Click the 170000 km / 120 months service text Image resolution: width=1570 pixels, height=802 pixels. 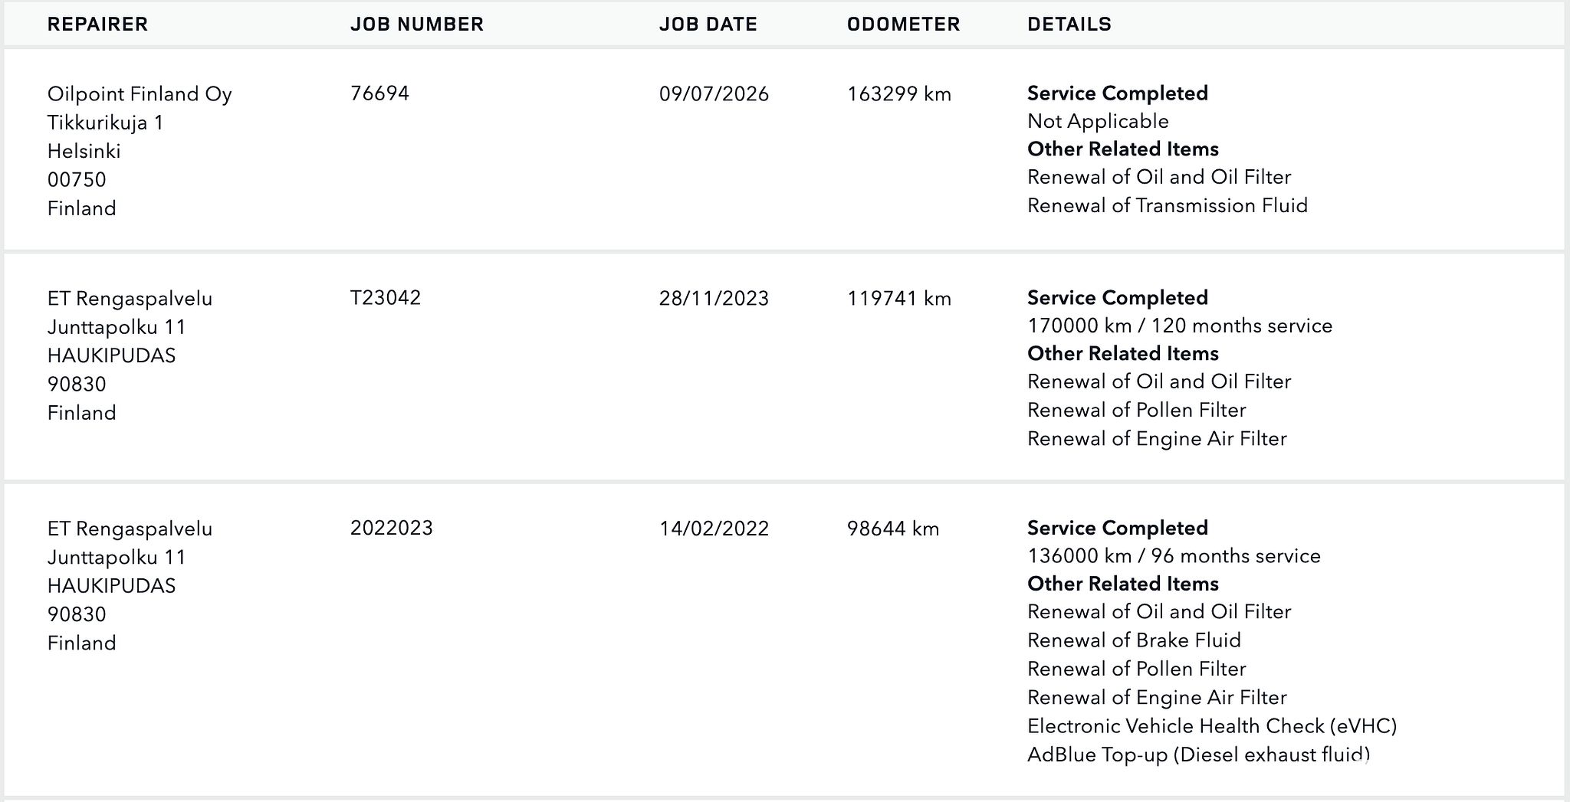(1180, 326)
